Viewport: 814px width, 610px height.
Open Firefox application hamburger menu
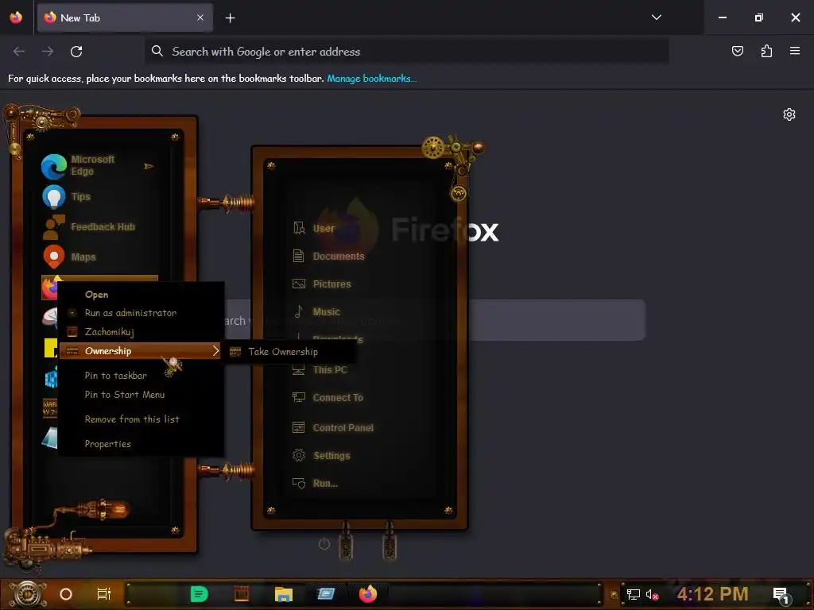coord(795,51)
